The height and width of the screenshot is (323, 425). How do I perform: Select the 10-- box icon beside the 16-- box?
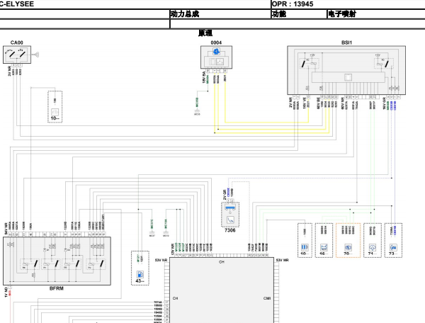click(x=305, y=247)
